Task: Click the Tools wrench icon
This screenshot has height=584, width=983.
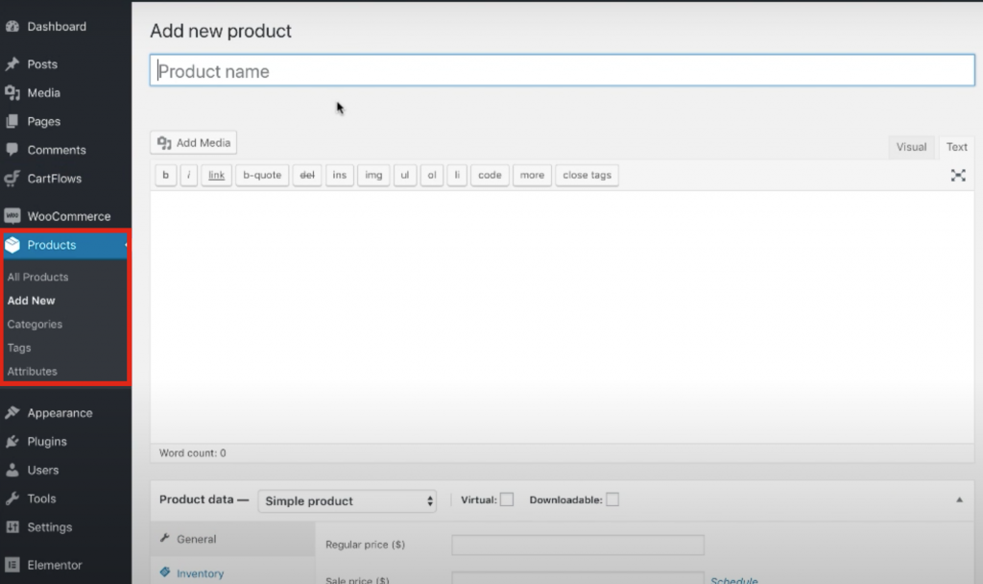Action: pyautogui.click(x=12, y=499)
